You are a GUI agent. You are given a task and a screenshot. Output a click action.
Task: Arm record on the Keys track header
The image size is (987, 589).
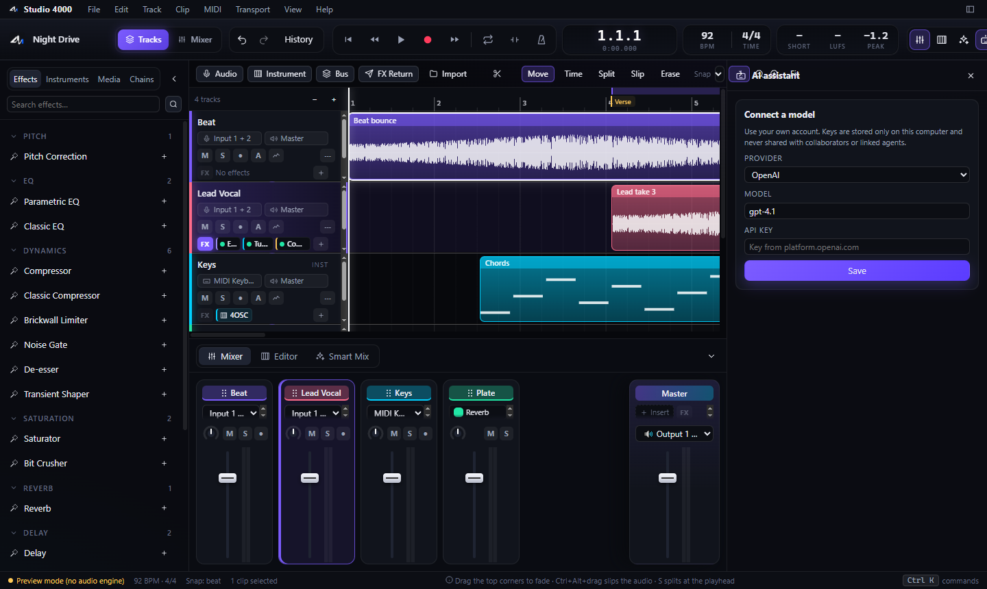click(241, 298)
